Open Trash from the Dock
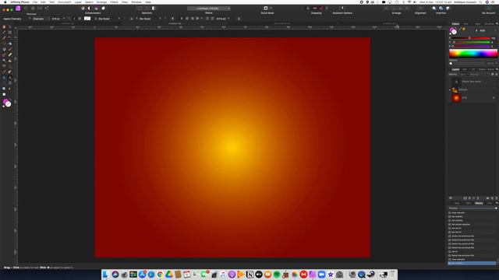The height and width of the screenshot is (280, 499). tap(393, 275)
